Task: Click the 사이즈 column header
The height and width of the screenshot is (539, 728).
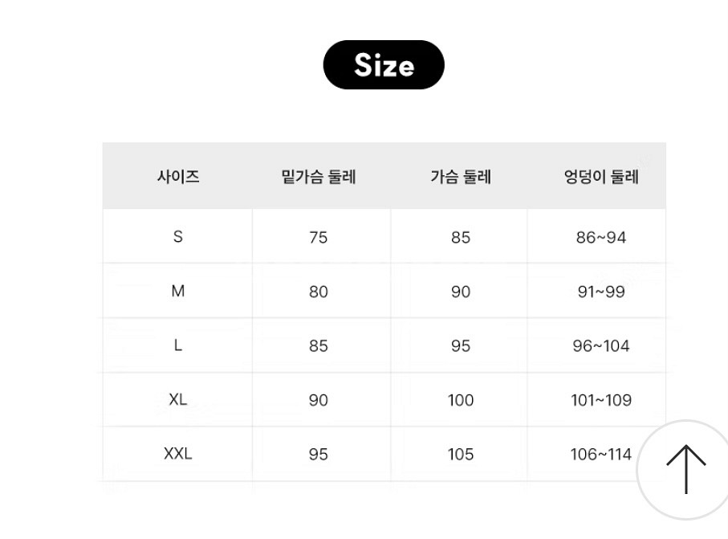Action: pyautogui.click(x=178, y=177)
